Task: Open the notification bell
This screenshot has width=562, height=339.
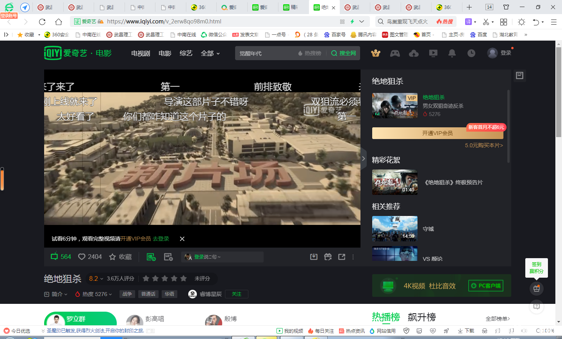Action: (x=452, y=53)
